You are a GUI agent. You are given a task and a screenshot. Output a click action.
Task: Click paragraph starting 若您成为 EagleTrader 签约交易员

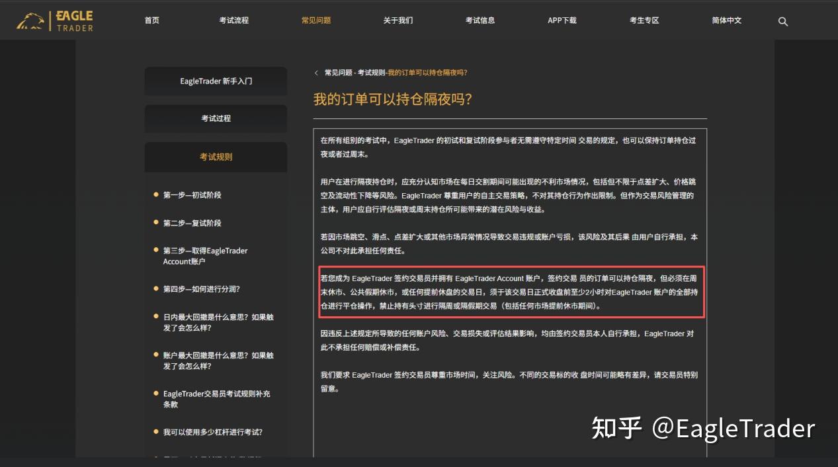(x=508, y=292)
